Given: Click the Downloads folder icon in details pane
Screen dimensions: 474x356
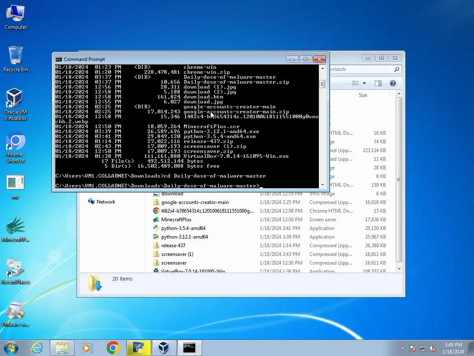Looking at the screenshot, I should pos(95,283).
